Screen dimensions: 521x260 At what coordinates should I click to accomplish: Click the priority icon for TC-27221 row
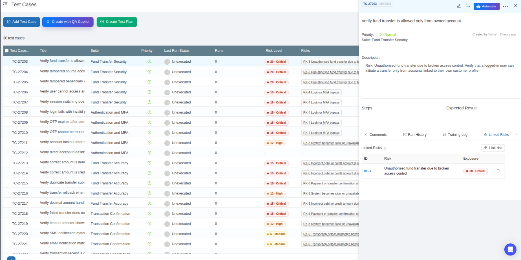click(x=149, y=244)
